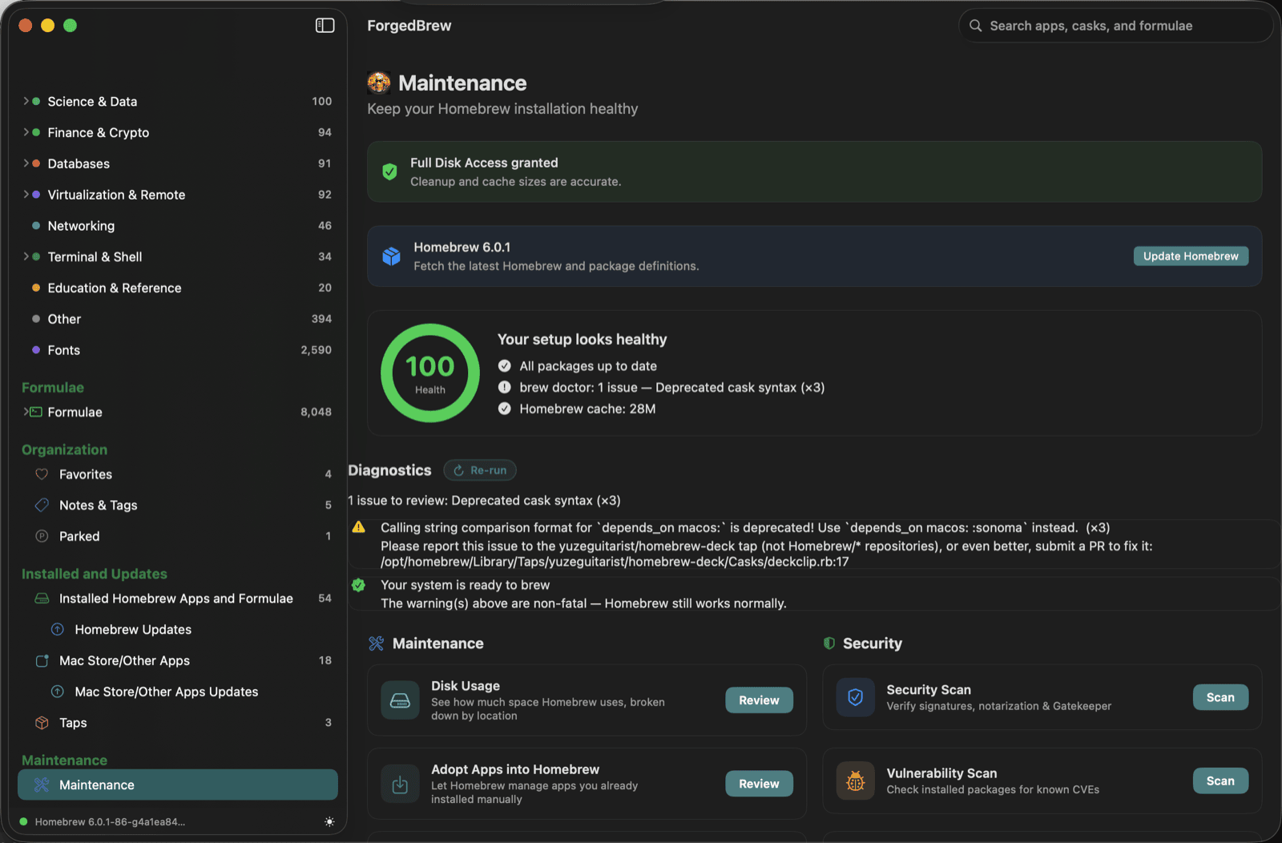Click the 'Your setup looks healthy' heading

click(x=582, y=339)
